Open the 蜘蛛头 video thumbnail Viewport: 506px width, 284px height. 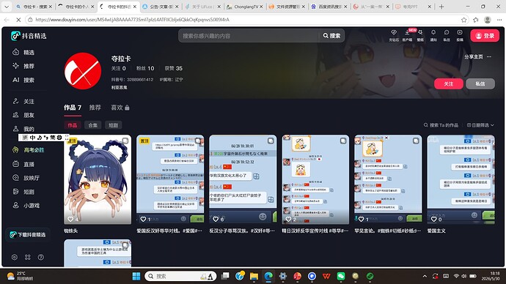[x=98, y=179]
